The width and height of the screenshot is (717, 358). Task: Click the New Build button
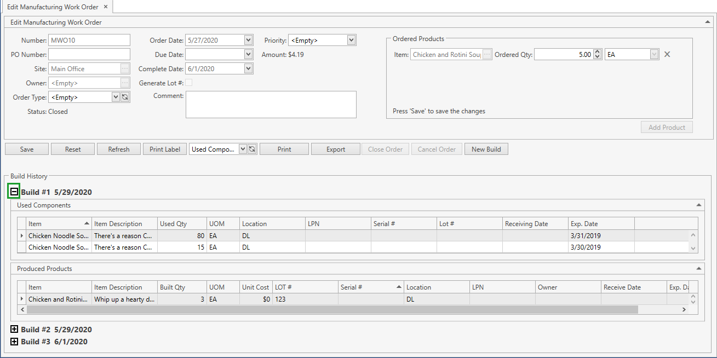[486, 149]
